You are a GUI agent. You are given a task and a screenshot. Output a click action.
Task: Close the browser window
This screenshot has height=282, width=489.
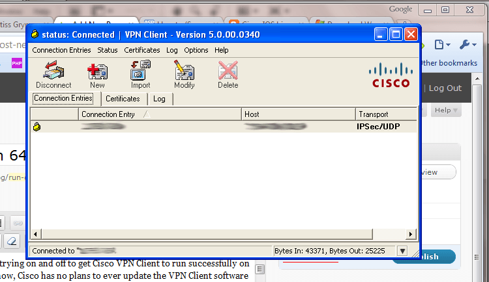tap(469, 10)
